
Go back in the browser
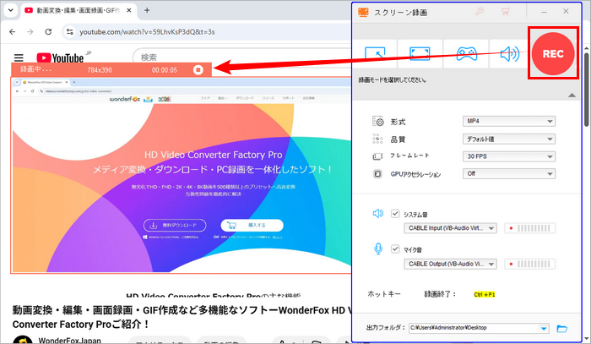(13, 31)
